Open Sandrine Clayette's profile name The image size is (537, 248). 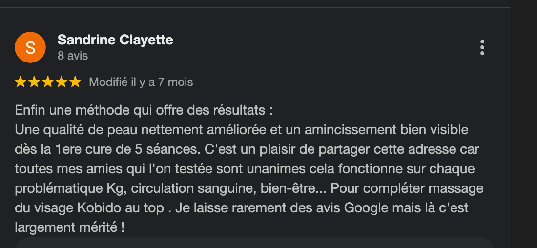click(x=115, y=40)
